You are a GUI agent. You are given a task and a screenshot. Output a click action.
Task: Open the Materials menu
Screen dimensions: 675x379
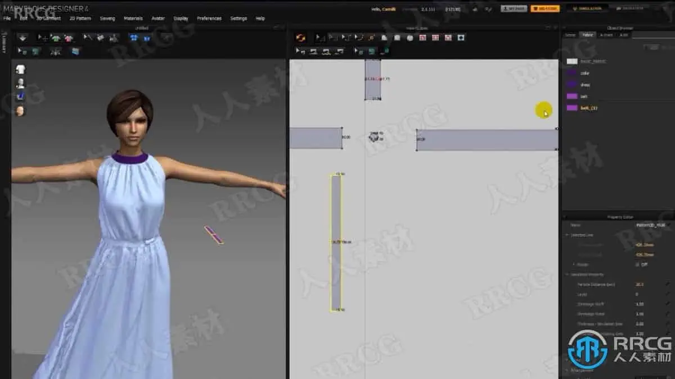[x=133, y=18]
